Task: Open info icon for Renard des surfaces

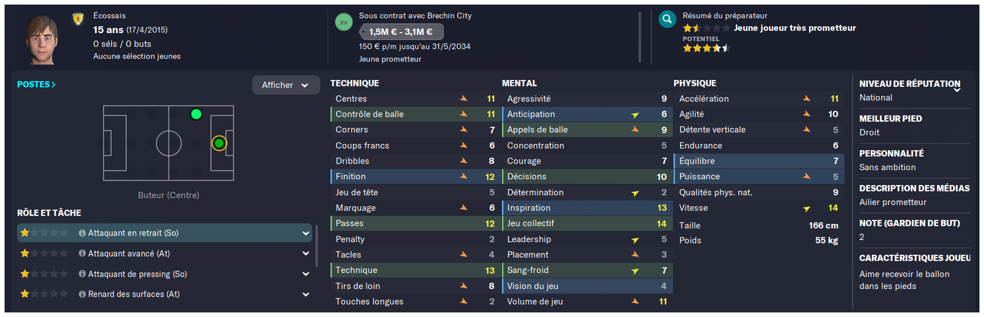Action: [x=82, y=294]
